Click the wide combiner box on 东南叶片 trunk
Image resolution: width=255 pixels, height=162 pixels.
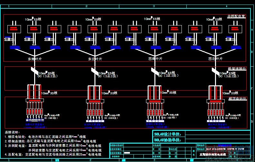[x=34, y=100]
